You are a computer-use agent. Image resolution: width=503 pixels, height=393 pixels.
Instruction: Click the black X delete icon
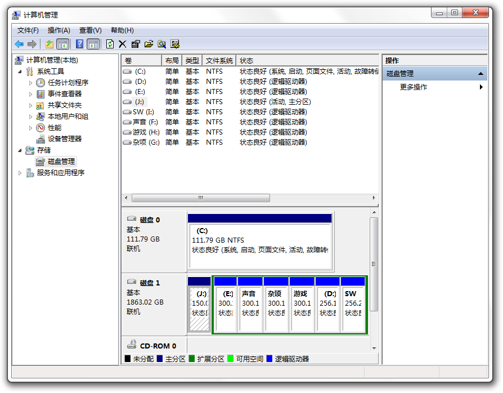pos(122,44)
